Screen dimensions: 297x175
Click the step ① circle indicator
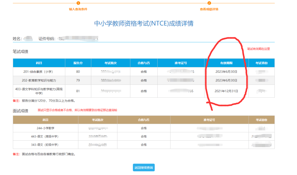click(x=78, y=4)
